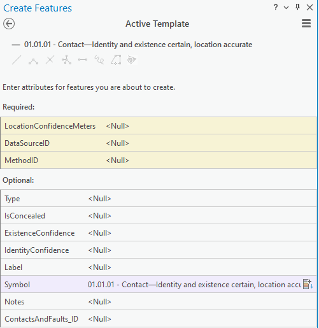Select the DataSourceID field label
Screen dimensions: 319x328
tap(27, 143)
